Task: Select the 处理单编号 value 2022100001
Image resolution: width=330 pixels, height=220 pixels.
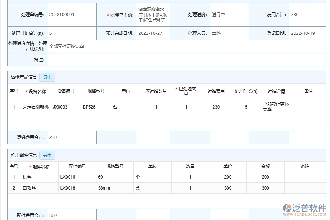Action: 63,14
